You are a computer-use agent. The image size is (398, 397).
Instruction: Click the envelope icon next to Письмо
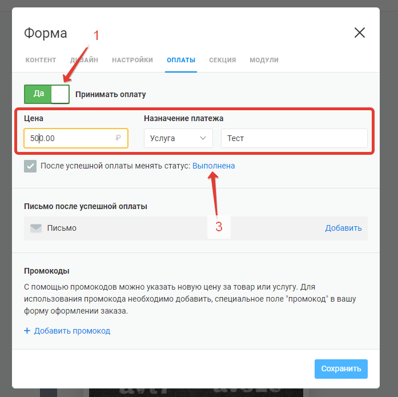pos(36,228)
